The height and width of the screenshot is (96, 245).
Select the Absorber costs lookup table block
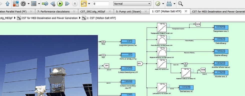click(x=186, y=73)
